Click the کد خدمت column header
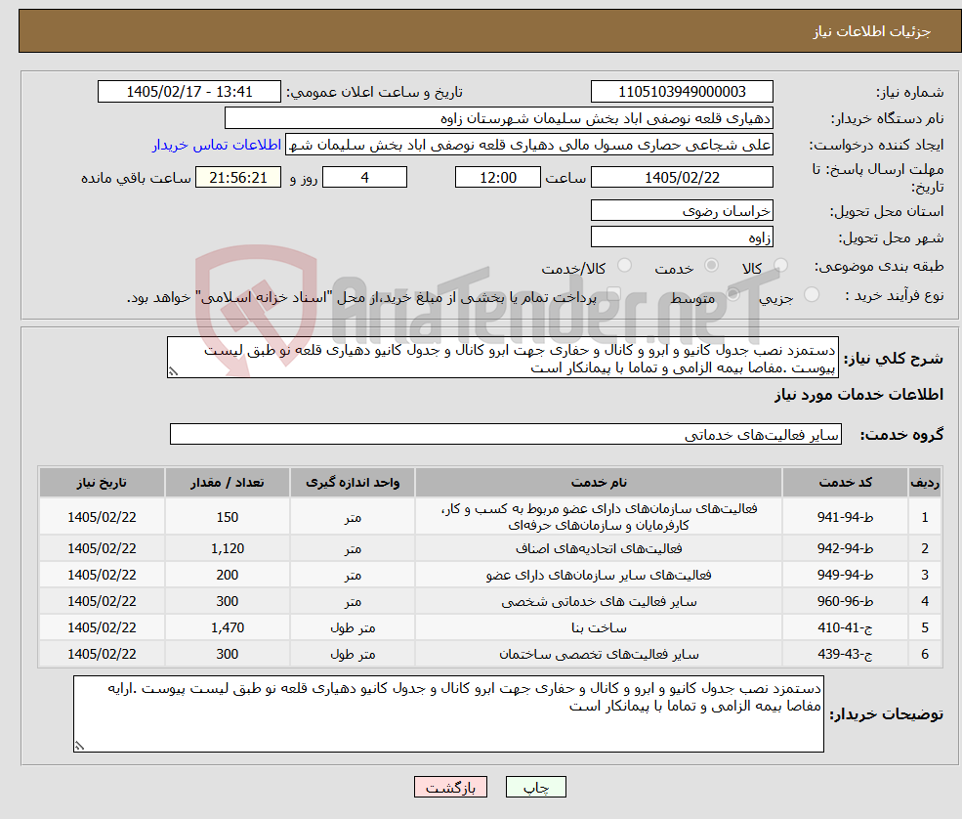962x819 pixels. [845, 483]
